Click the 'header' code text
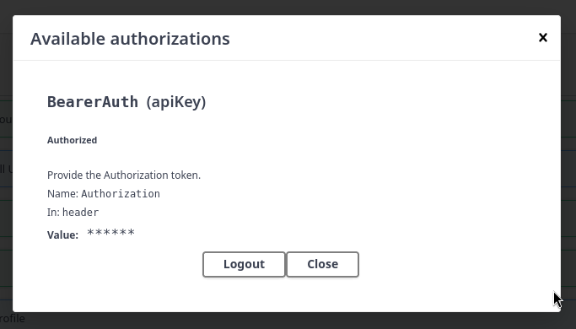Viewport: 576px width, 329px height. click(80, 212)
